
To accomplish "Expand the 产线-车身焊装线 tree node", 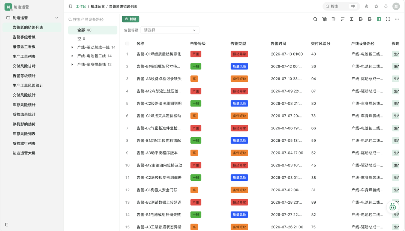I will pos(72,64).
